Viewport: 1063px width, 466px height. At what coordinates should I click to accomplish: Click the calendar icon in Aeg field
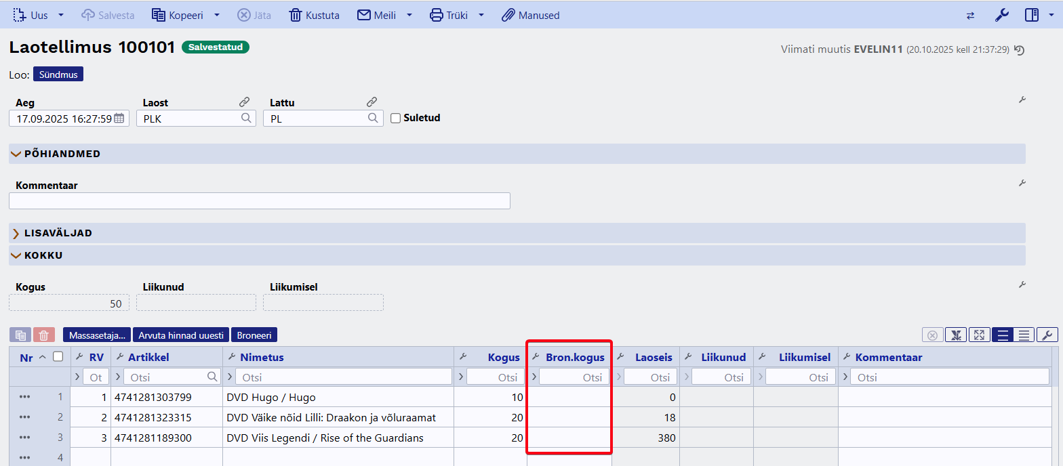pos(119,118)
